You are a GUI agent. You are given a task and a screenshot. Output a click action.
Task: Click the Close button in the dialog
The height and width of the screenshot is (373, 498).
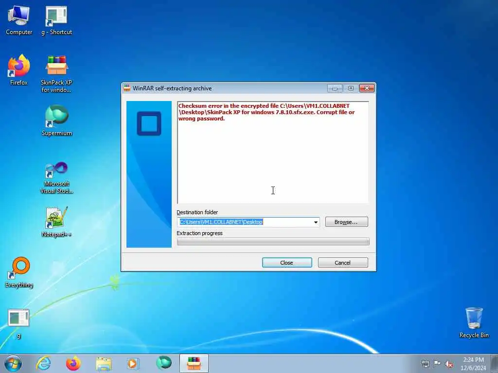pyautogui.click(x=287, y=263)
